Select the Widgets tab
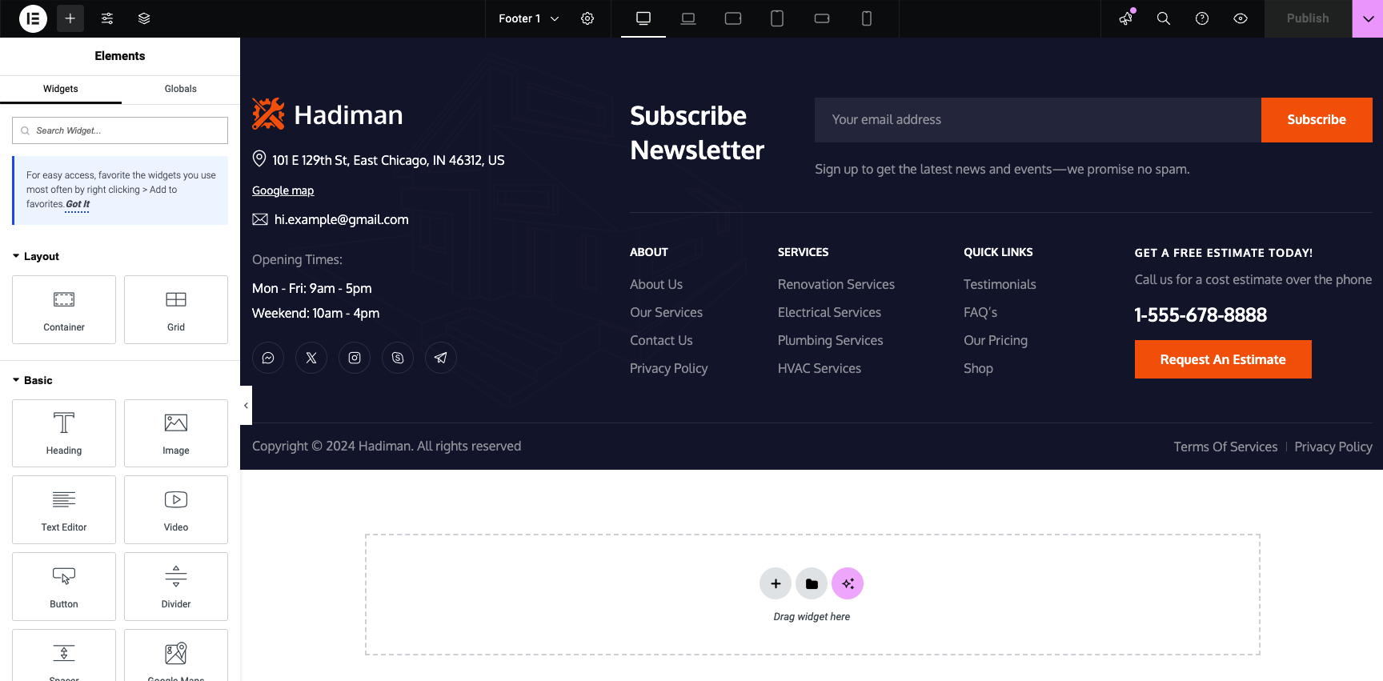 coord(61,89)
